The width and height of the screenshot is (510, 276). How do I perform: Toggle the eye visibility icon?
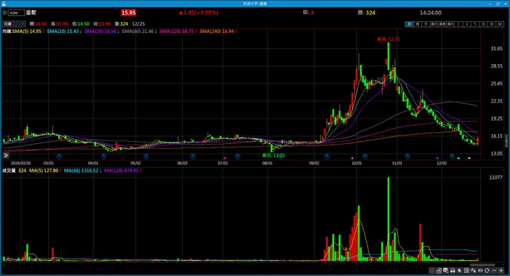pos(480,270)
